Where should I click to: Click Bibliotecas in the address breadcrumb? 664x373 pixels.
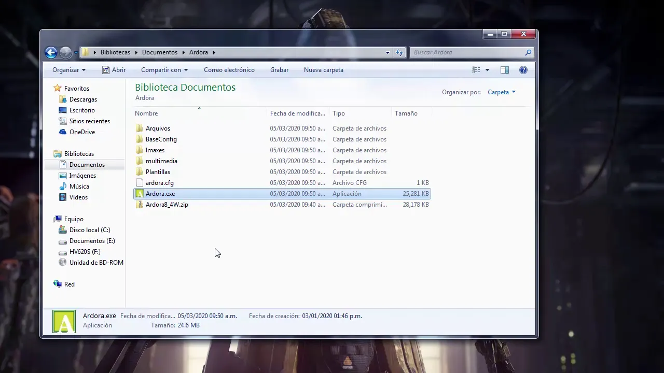115,52
